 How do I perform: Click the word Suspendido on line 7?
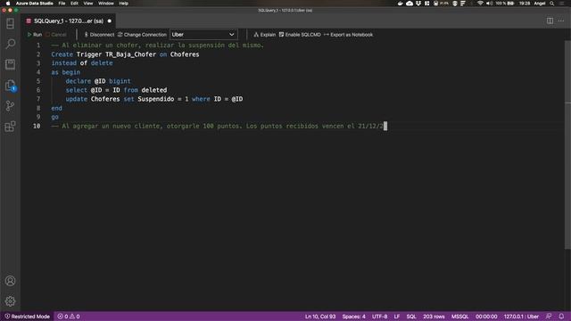pos(156,99)
